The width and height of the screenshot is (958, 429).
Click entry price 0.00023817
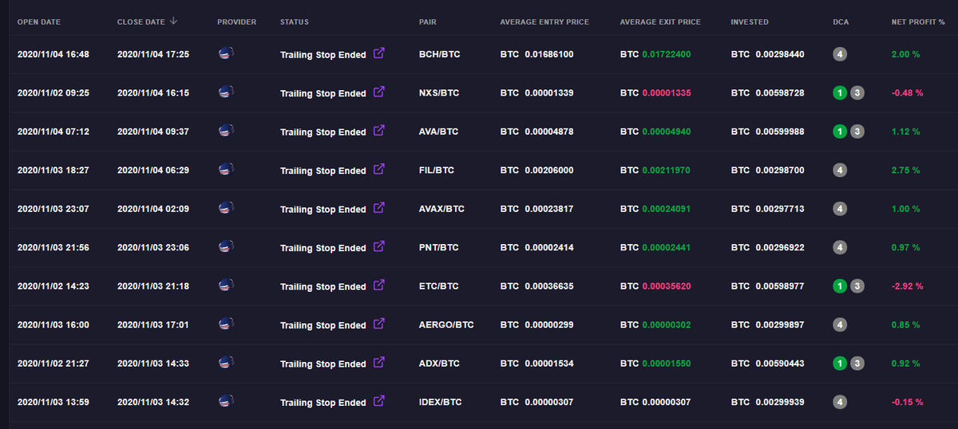click(549, 209)
